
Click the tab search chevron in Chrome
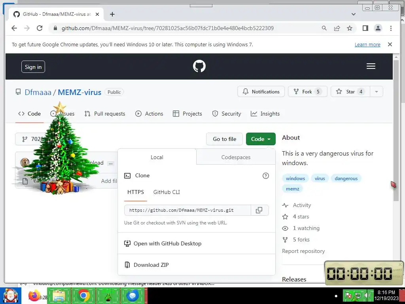click(x=354, y=14)
